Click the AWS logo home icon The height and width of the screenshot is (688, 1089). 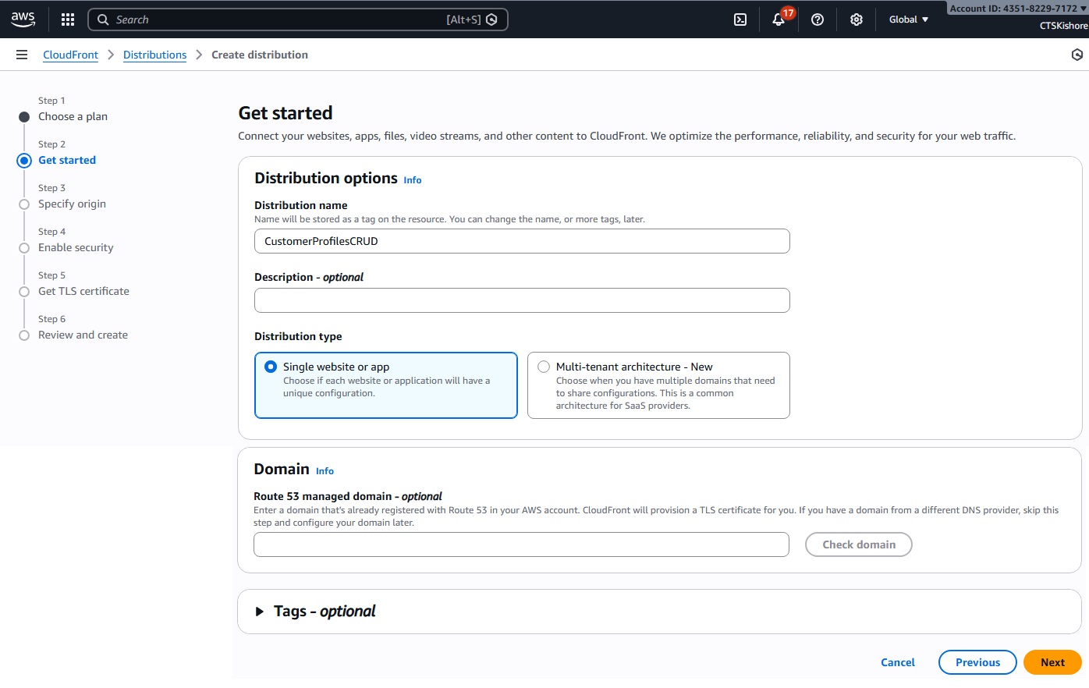[x=23, y=20]
